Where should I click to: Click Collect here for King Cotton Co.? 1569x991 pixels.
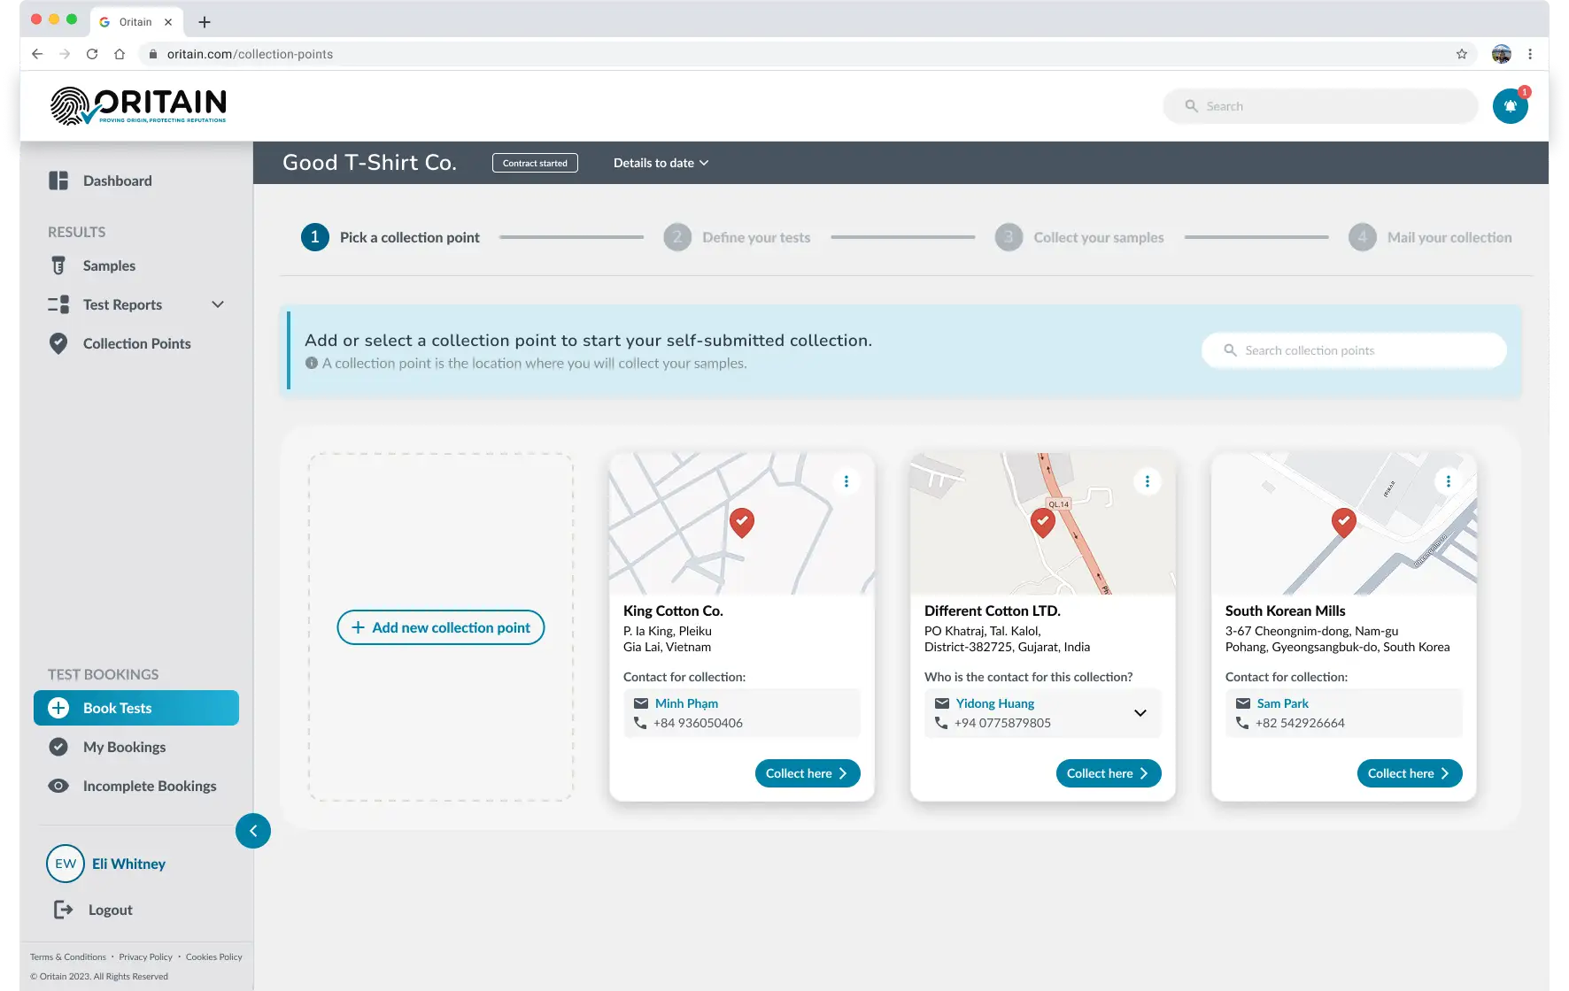(x=807, y=772)
